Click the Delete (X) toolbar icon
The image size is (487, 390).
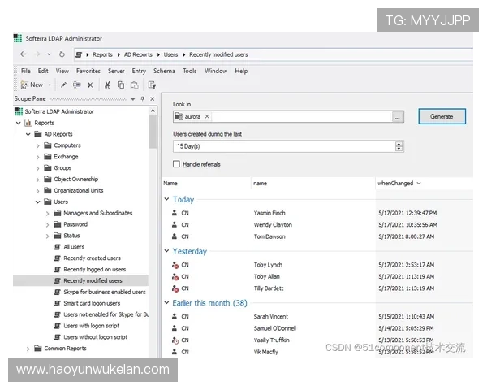pos(90,84)
